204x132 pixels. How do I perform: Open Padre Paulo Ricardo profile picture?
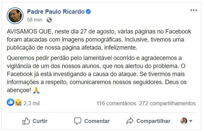click(15, 16)
